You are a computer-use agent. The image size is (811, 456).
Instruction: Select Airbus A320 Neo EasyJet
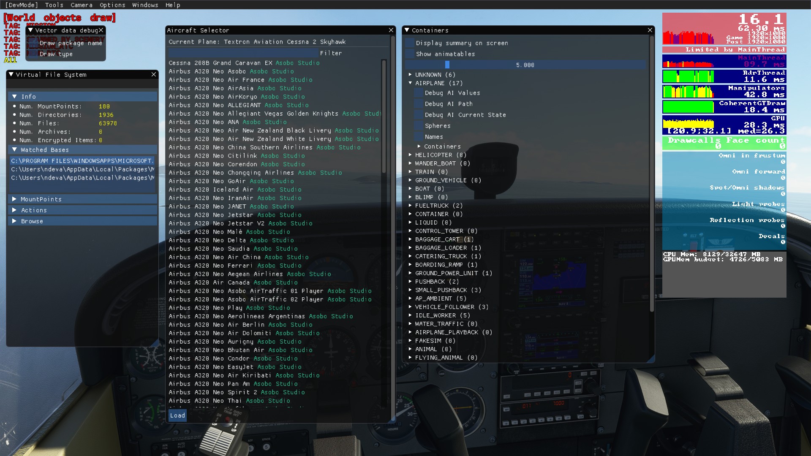(235, 367)
